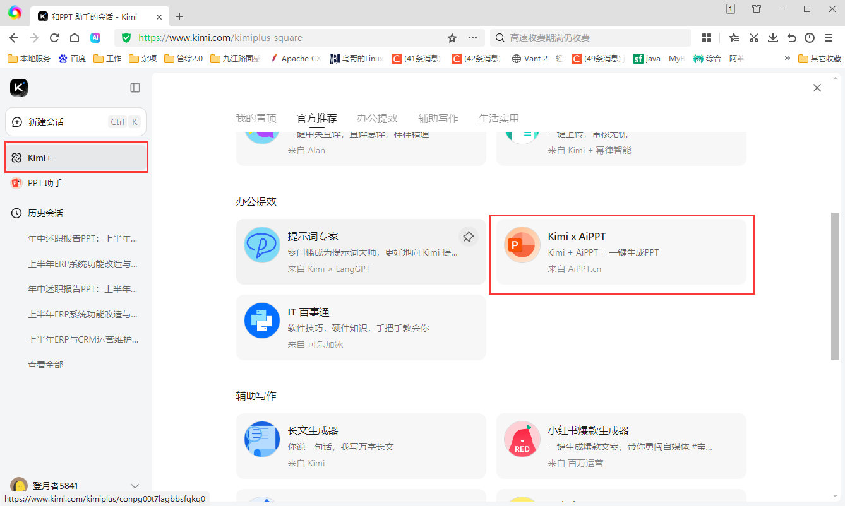Viewport: 845px width, 506px height.
Task: Open the IT 百事通 card
Action: pos(361,327)
